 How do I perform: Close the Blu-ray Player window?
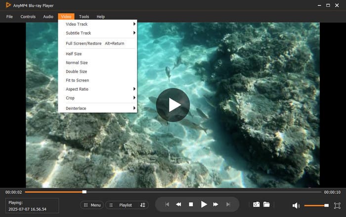point(337,5)
